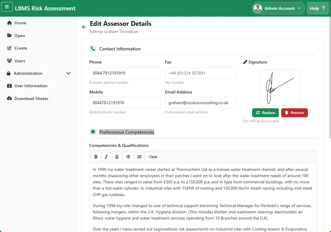
Task: Insert a bulleted list in the editor
Action: 128,157
